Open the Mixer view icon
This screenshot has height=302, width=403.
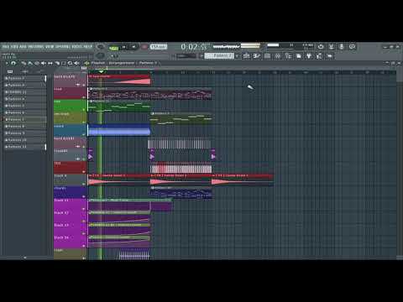[278, 56]
